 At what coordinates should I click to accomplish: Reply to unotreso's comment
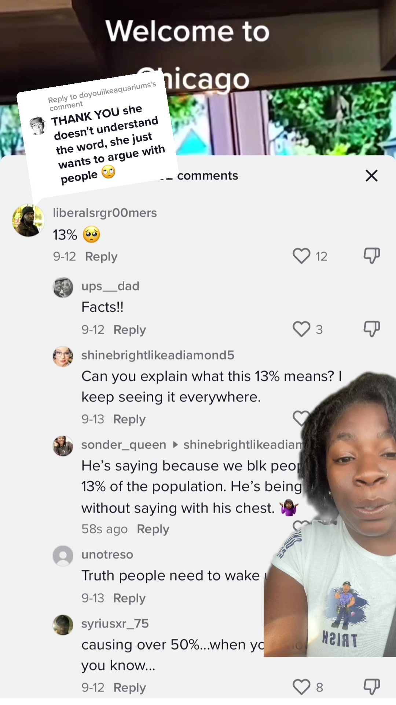click(129, 598)
